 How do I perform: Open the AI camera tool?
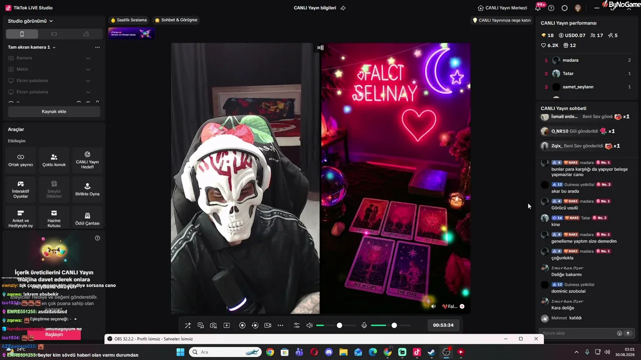[213, 325]
